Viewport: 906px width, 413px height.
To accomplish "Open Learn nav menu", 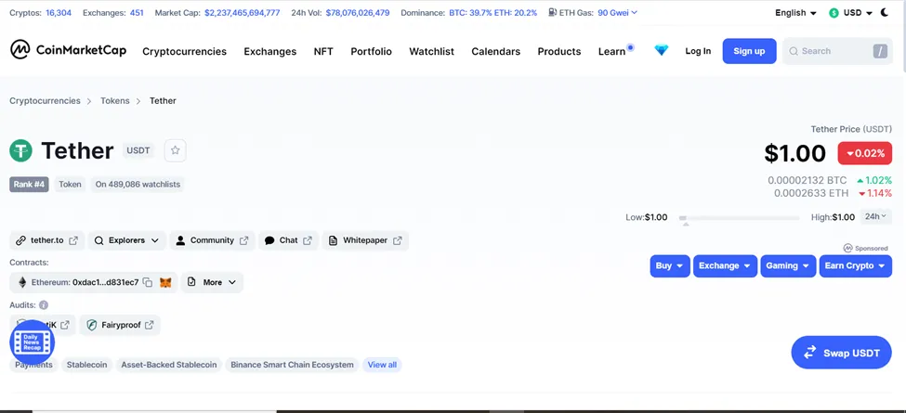I will (x=611, y=51).
